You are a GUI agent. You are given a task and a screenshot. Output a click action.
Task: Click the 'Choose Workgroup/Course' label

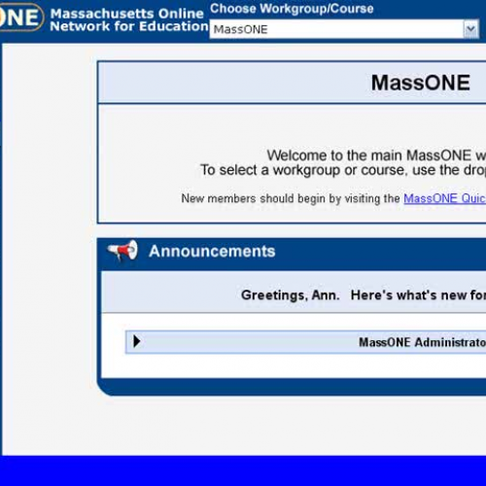tap(292, 9)
